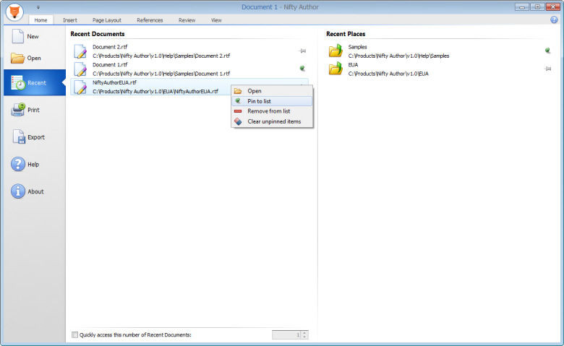Switch to the References tab
Image resolution: width=564 pixels, height=346 pixels.
tap(150, 20)
